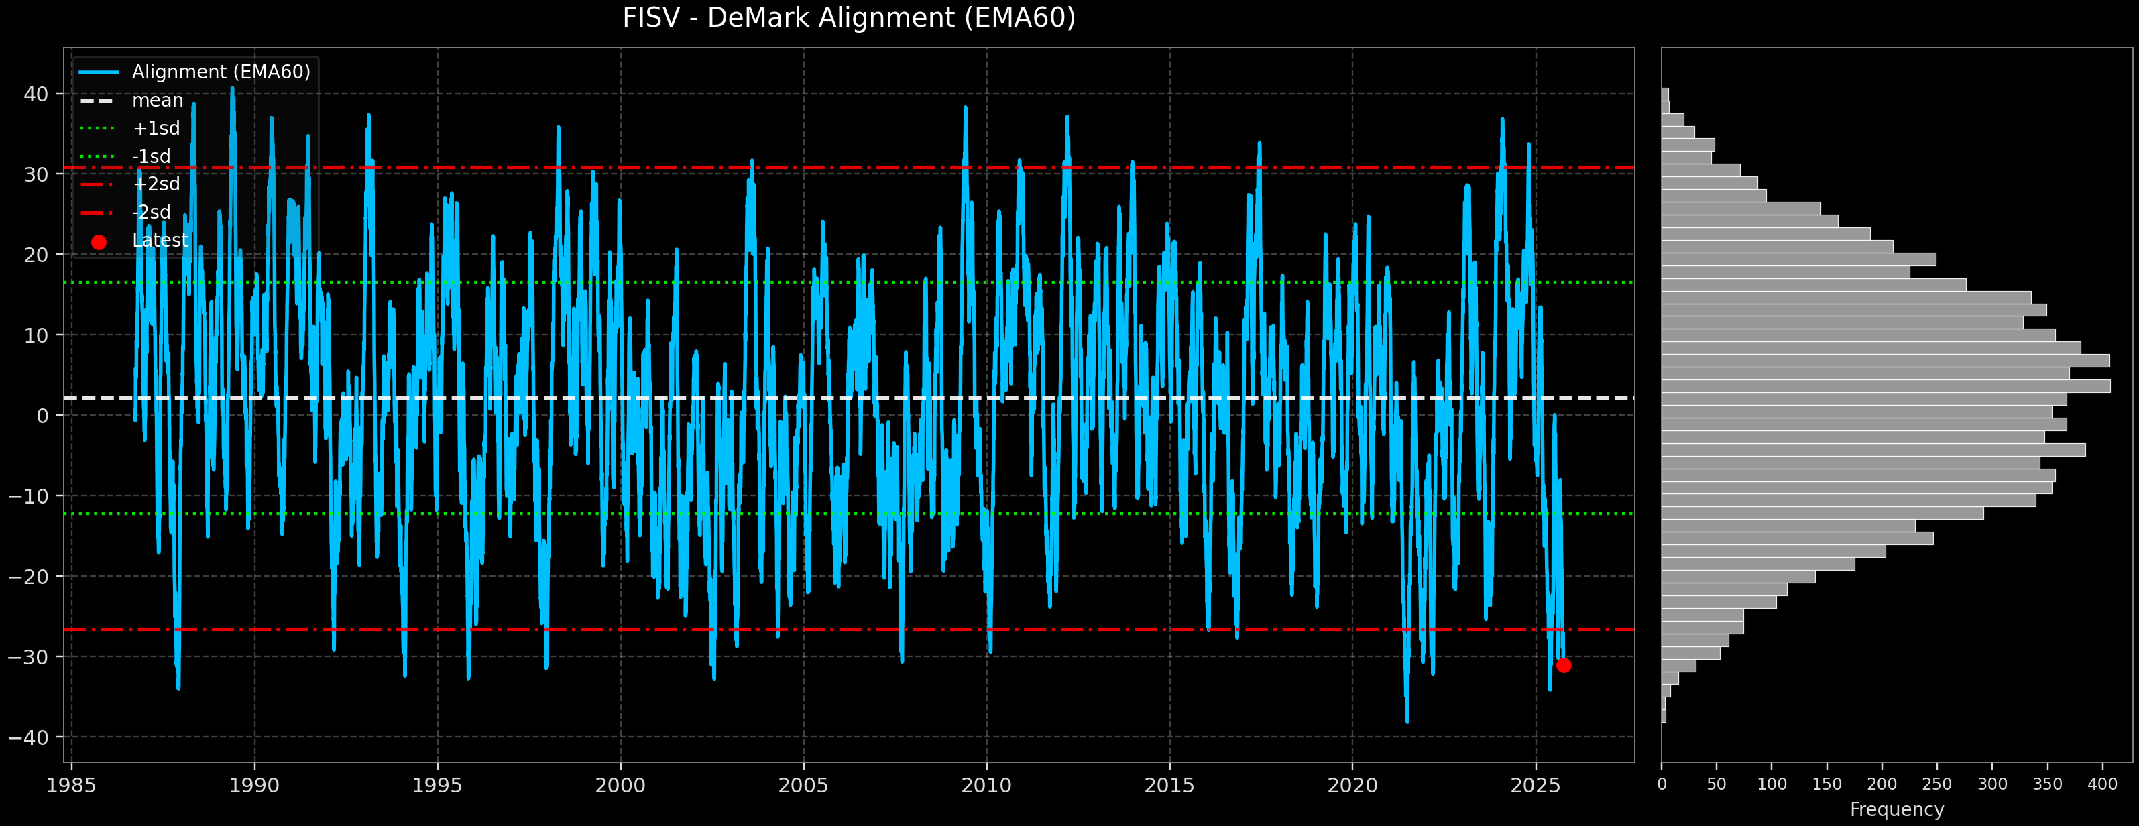This screenshot has height=826, width=2139.
Task: Click the 40 y-axis tick label
Action: 36,94
